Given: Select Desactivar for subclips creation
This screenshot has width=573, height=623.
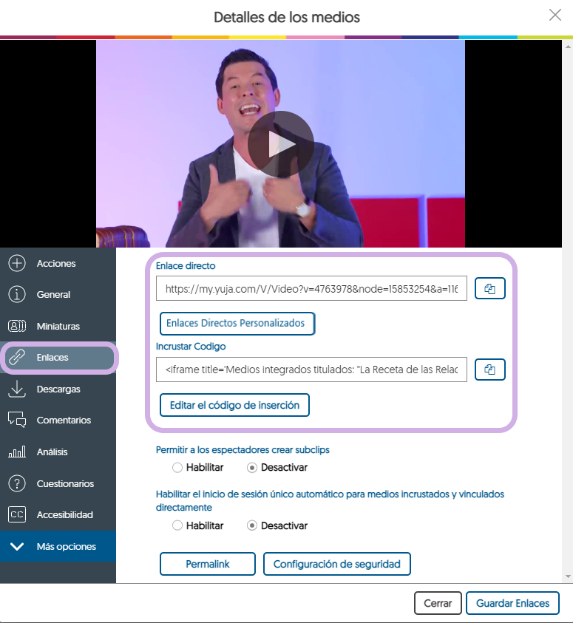Looking at the screenshot, I should point(252,468).
